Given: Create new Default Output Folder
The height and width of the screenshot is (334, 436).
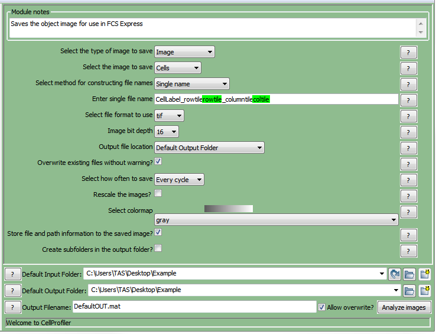Looking at the screenshot, I should tap(424, 290).
